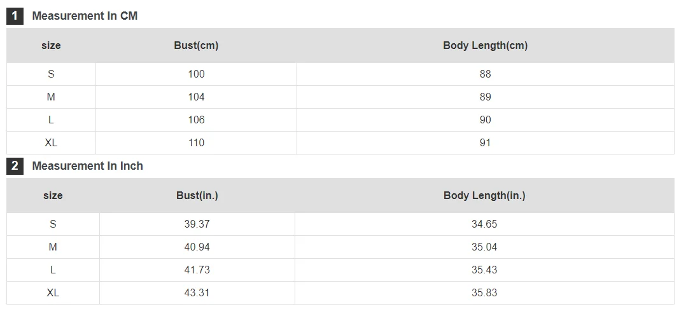Click the Body Length(in.) column header
Viewport: 679px width, 309px height.
[x=484, y=196]
